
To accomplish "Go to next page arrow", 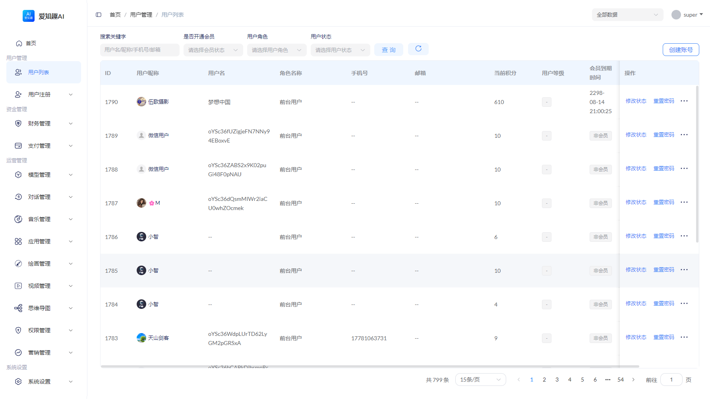I will [633, 380].
